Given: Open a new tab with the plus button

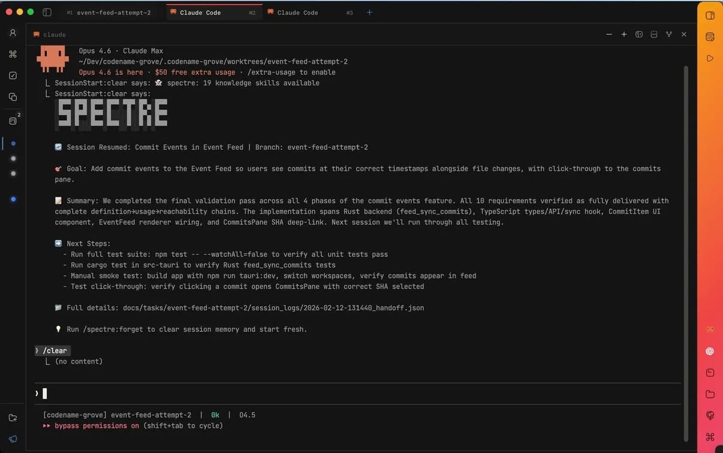Looking at the screenshot, I should (x=369, y=12).
